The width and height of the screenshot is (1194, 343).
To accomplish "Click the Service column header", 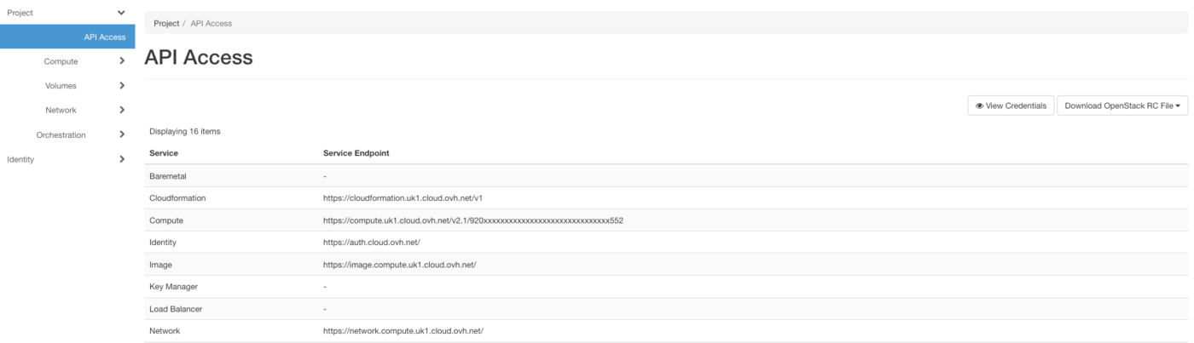I will (164, 153).
